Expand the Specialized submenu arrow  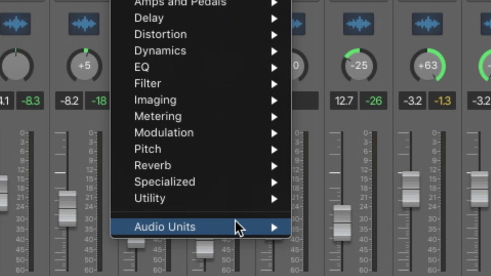pos(274,182)
